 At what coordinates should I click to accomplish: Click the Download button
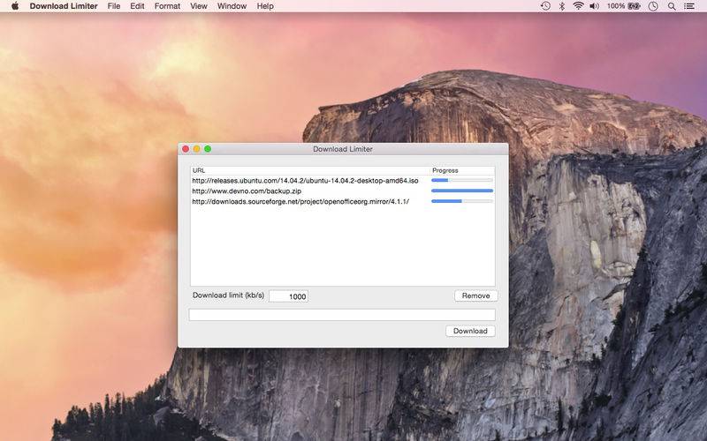(x=470, y=331)
